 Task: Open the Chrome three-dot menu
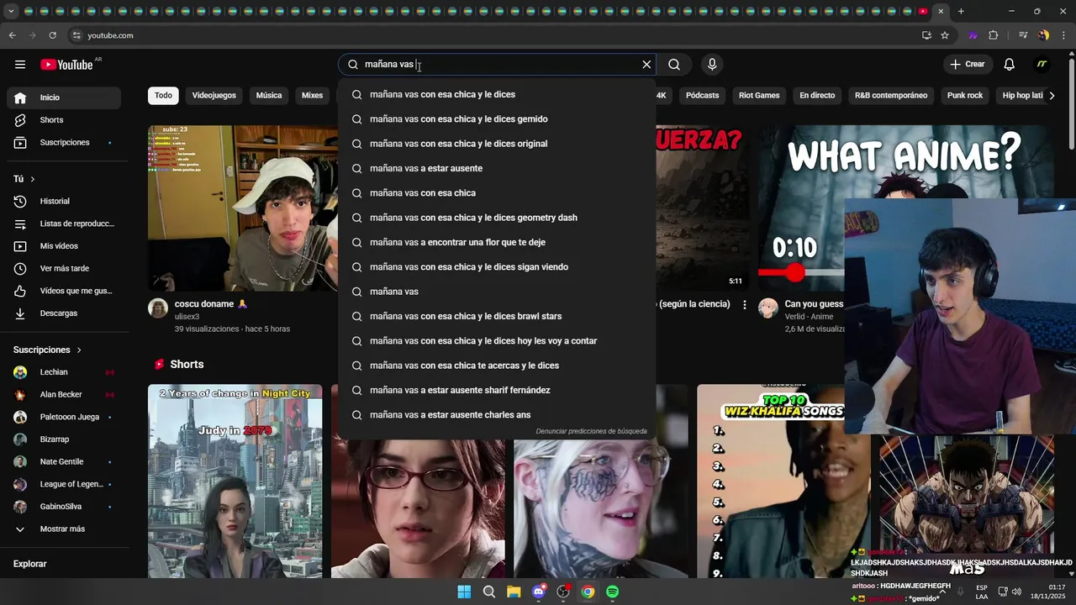[1063, 35]
